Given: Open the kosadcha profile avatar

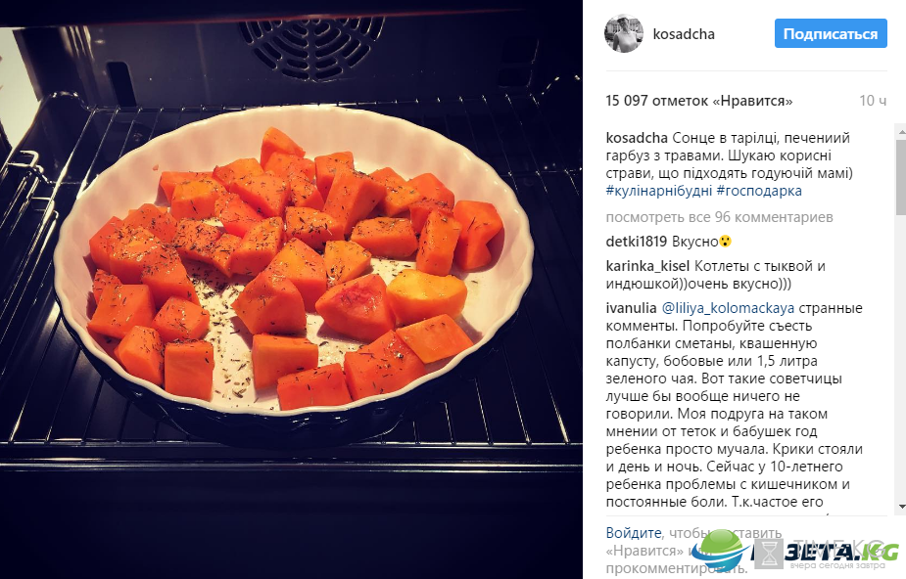Looking at the screenshot, I should click(x=624, y=33).
